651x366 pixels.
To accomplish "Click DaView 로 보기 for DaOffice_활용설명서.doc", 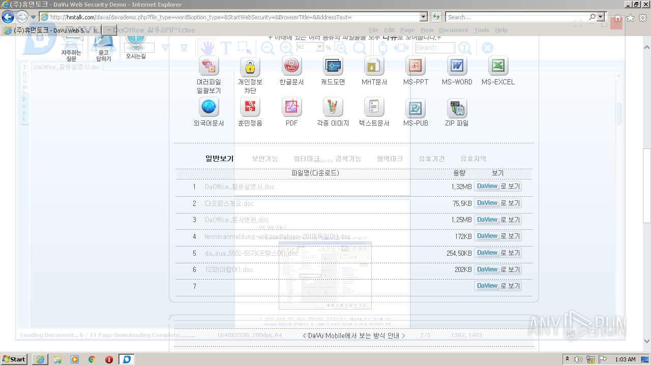I will pyautogui.click(x=498, y=187).
